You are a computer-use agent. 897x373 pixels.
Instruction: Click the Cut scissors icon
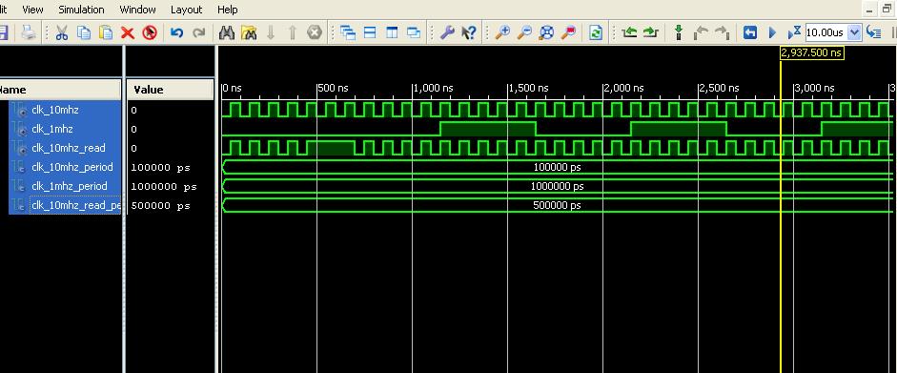tap(62, 32)
